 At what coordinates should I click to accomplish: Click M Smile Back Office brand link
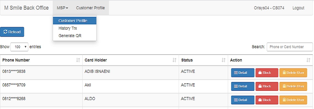[26, 8]
